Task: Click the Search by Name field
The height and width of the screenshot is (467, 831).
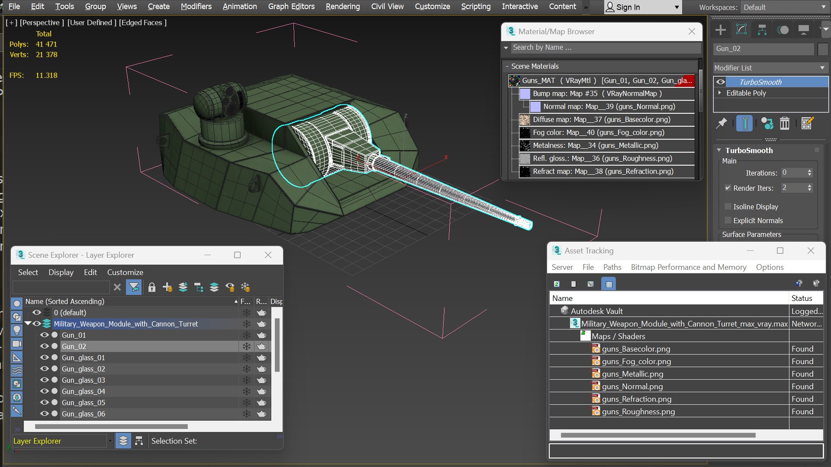Action: pos(605,48)
